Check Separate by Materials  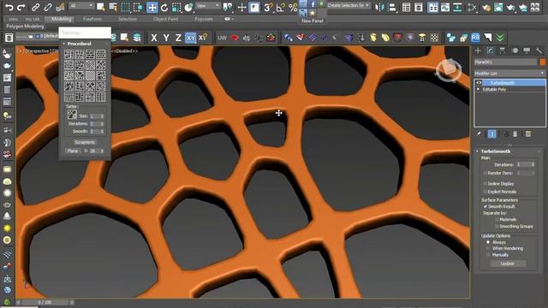click(497, 219)
